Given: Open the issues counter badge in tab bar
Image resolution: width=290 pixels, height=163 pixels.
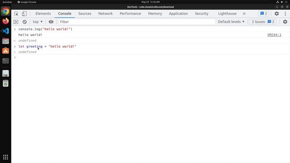Looking at the screenshot, I should (x=264, y=14).
